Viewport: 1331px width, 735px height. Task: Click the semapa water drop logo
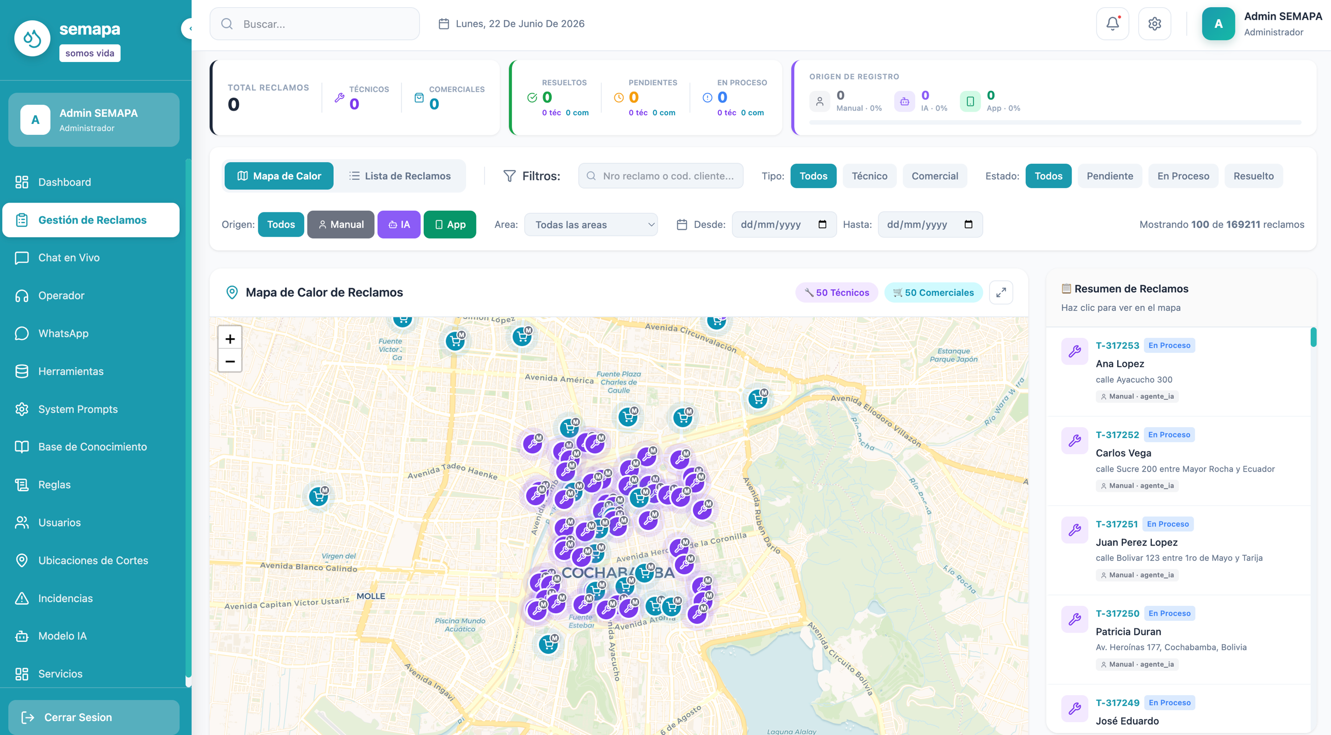pos(32,38)
